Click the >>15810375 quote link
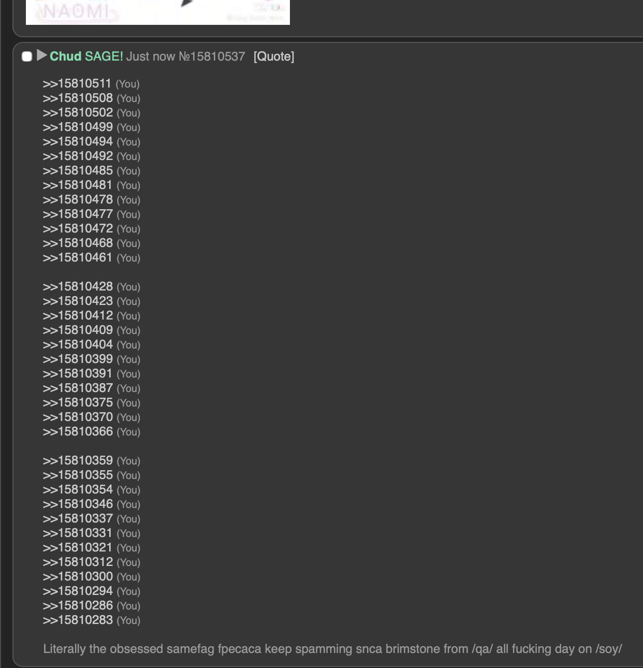Image resolution: width=643 pixels, height=668 pixels. coord(78,403)
